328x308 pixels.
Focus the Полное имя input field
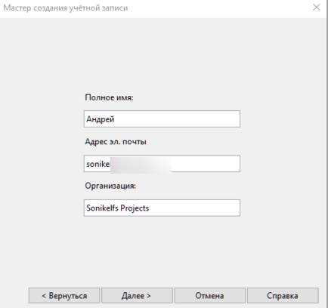tap(162, 119)
